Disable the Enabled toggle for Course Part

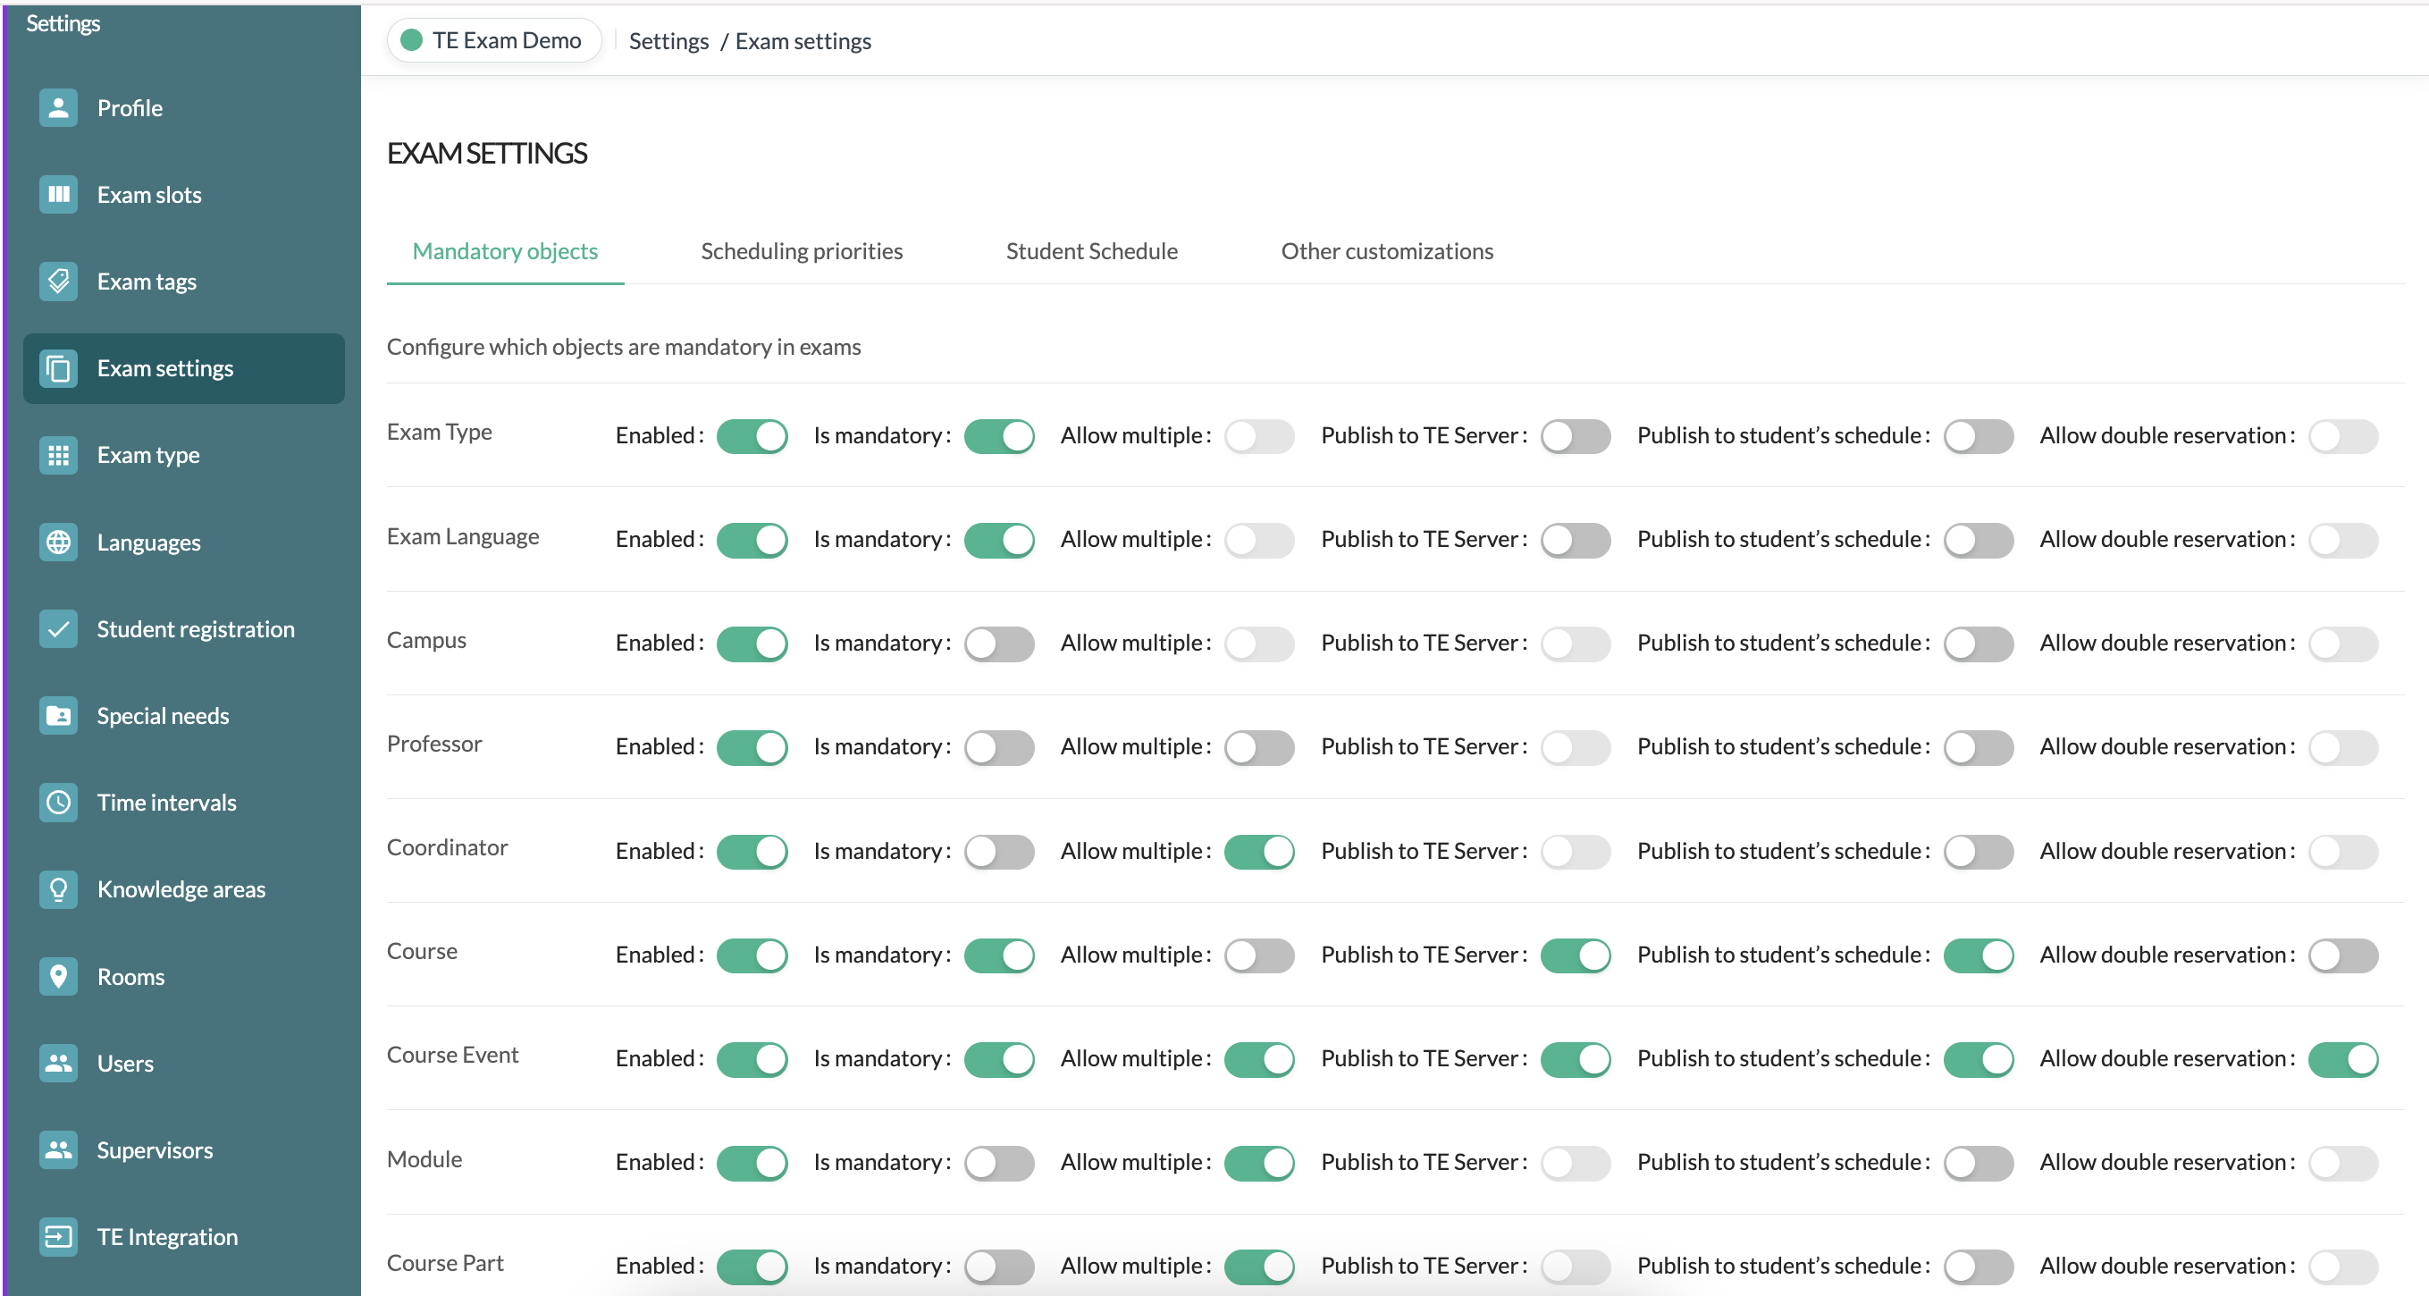pyautogui.click(x=752, y=1266)
